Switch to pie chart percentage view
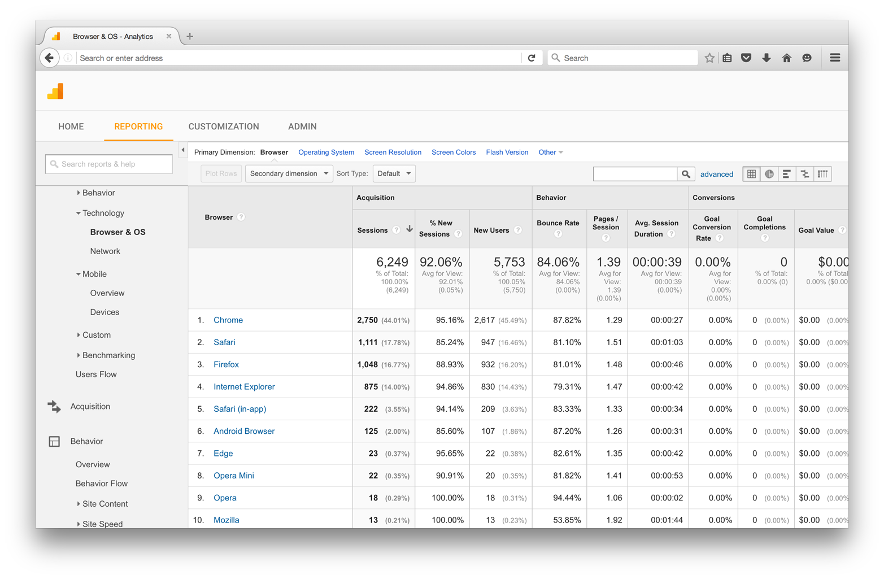 pyautogui.click(x=769, y=174)
